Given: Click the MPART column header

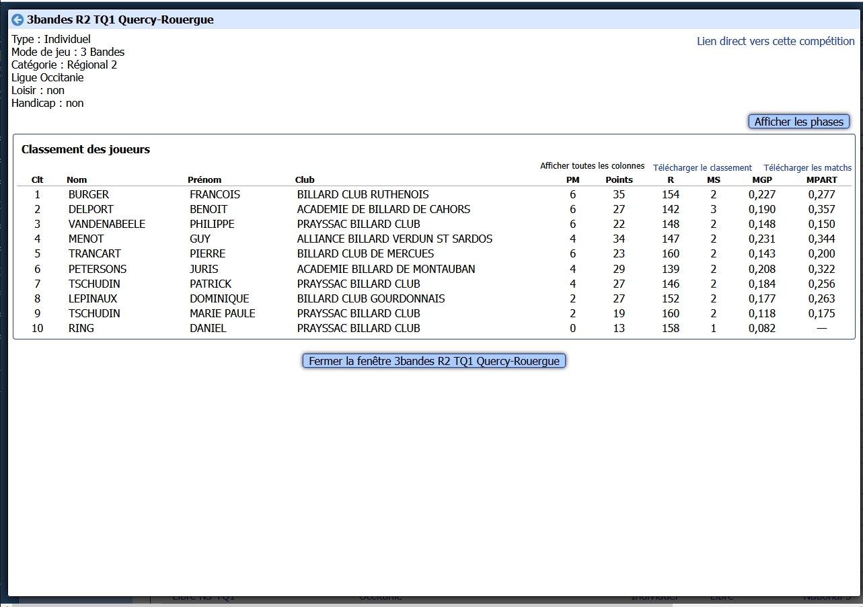Looking at the screenshot, I should (821, 180).
